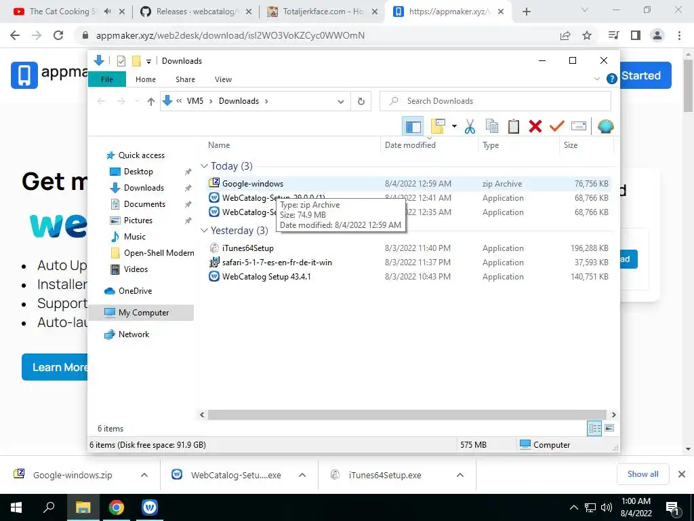694x521 pixels.
Task: Expand chevron after Downloads in breadcrumb
Action: click(266, 102)
